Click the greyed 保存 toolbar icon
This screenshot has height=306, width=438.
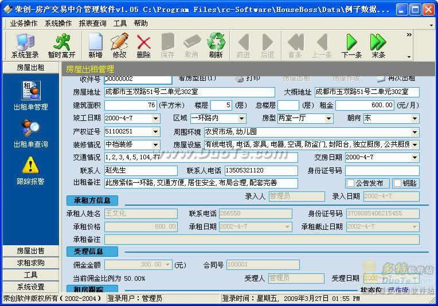[167, 45]
